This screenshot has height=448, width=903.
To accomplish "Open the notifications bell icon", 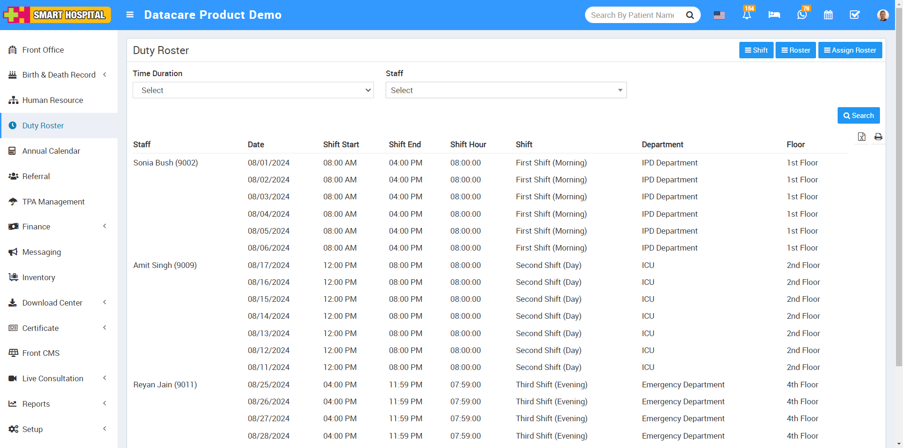I will [746, 15].
